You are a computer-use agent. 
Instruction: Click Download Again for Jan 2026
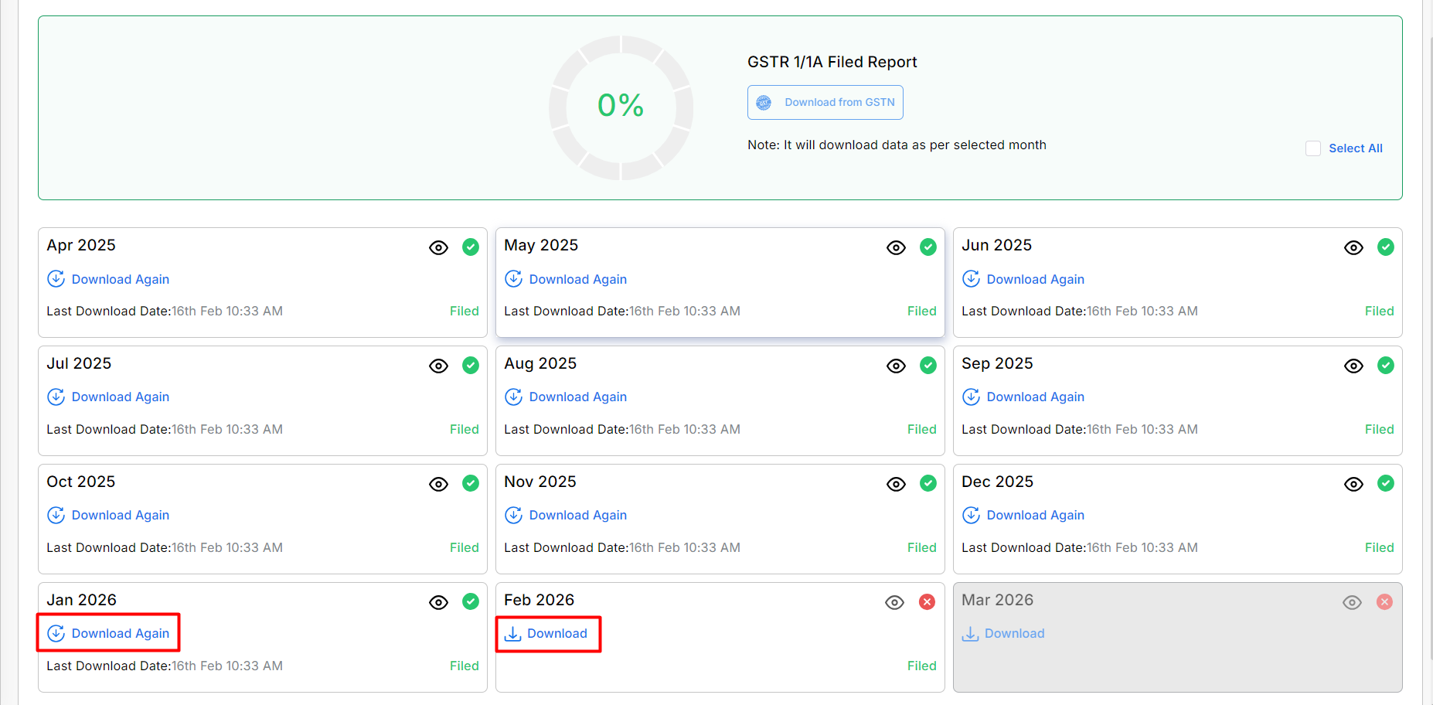pyautogui.click(x=120, y=634)
